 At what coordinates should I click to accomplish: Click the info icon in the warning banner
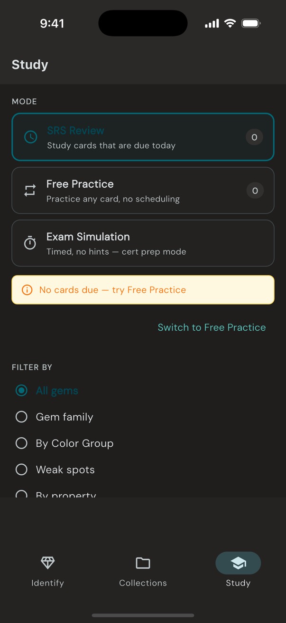[x=27, y=290]
